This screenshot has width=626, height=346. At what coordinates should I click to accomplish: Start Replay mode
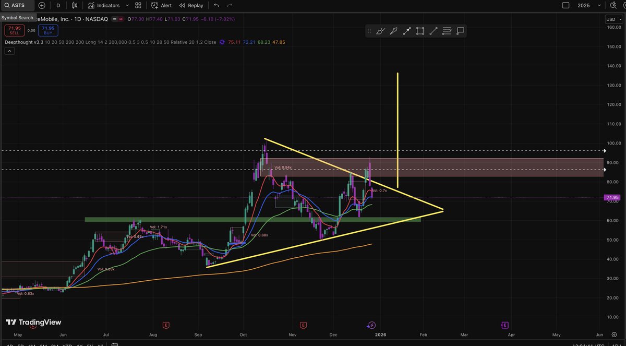pyautogui.click(x=191, y=5)
